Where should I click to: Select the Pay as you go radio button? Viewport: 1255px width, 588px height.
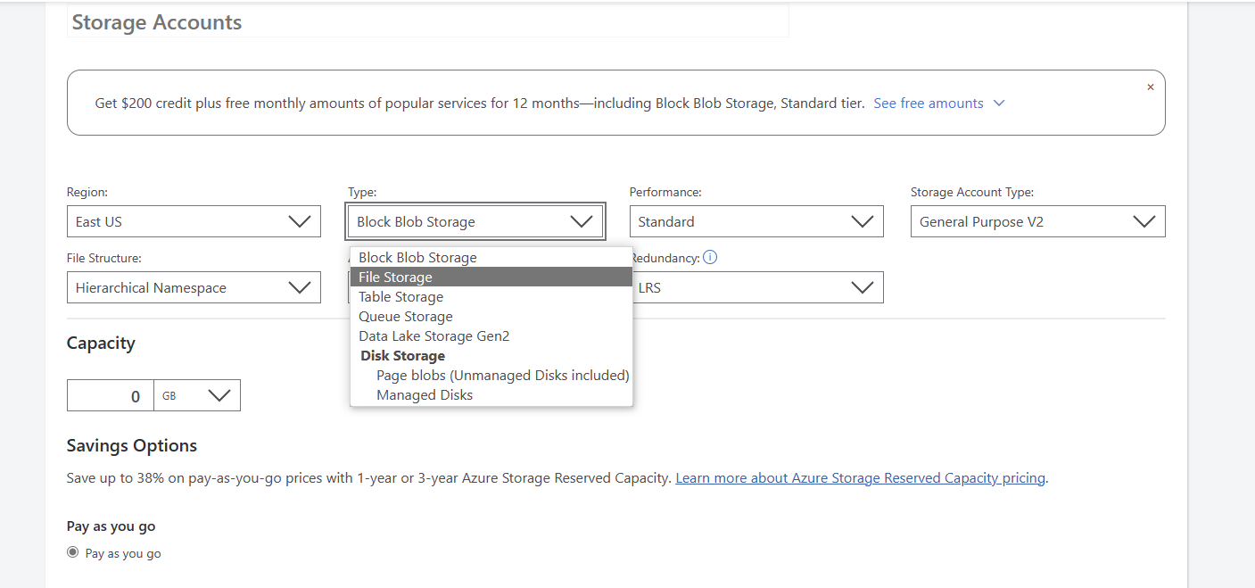pyautogui.click(x=73, y=552)
